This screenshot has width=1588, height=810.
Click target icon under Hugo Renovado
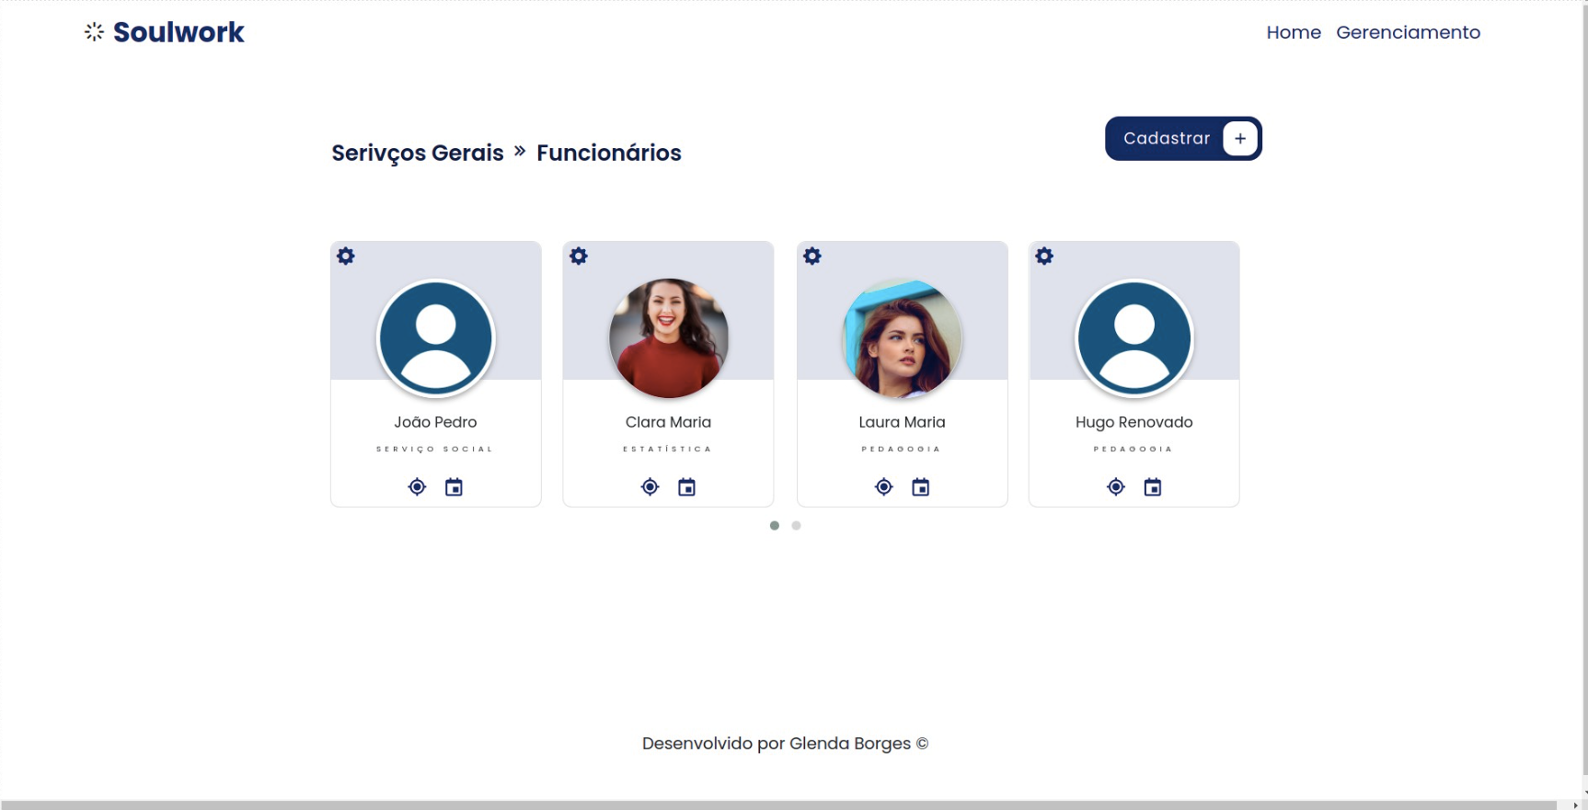[1115, 487]
